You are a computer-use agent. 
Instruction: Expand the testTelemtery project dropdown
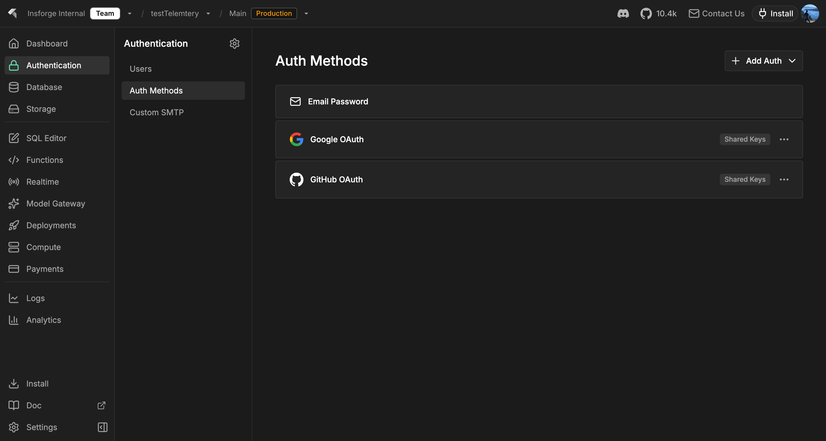coord(208,13)
